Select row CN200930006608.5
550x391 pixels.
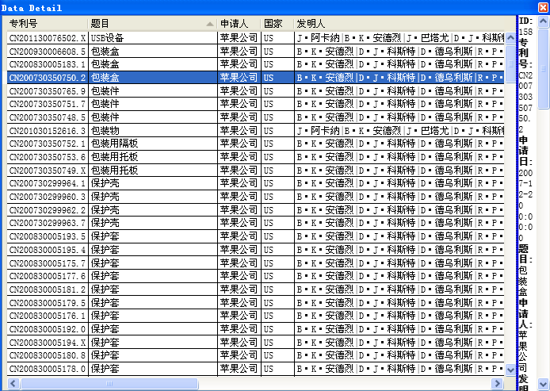click(255, 51)
